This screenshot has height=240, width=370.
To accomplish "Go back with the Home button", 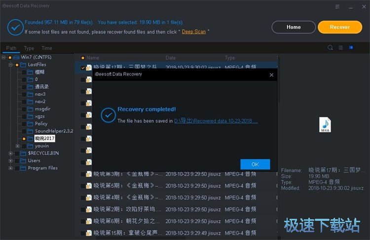I will (x=294, y=27).
